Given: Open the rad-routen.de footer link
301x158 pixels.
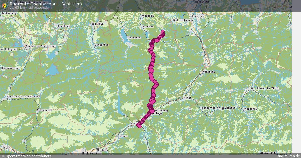Looking at the screenshot, I should tap(289, 156).
